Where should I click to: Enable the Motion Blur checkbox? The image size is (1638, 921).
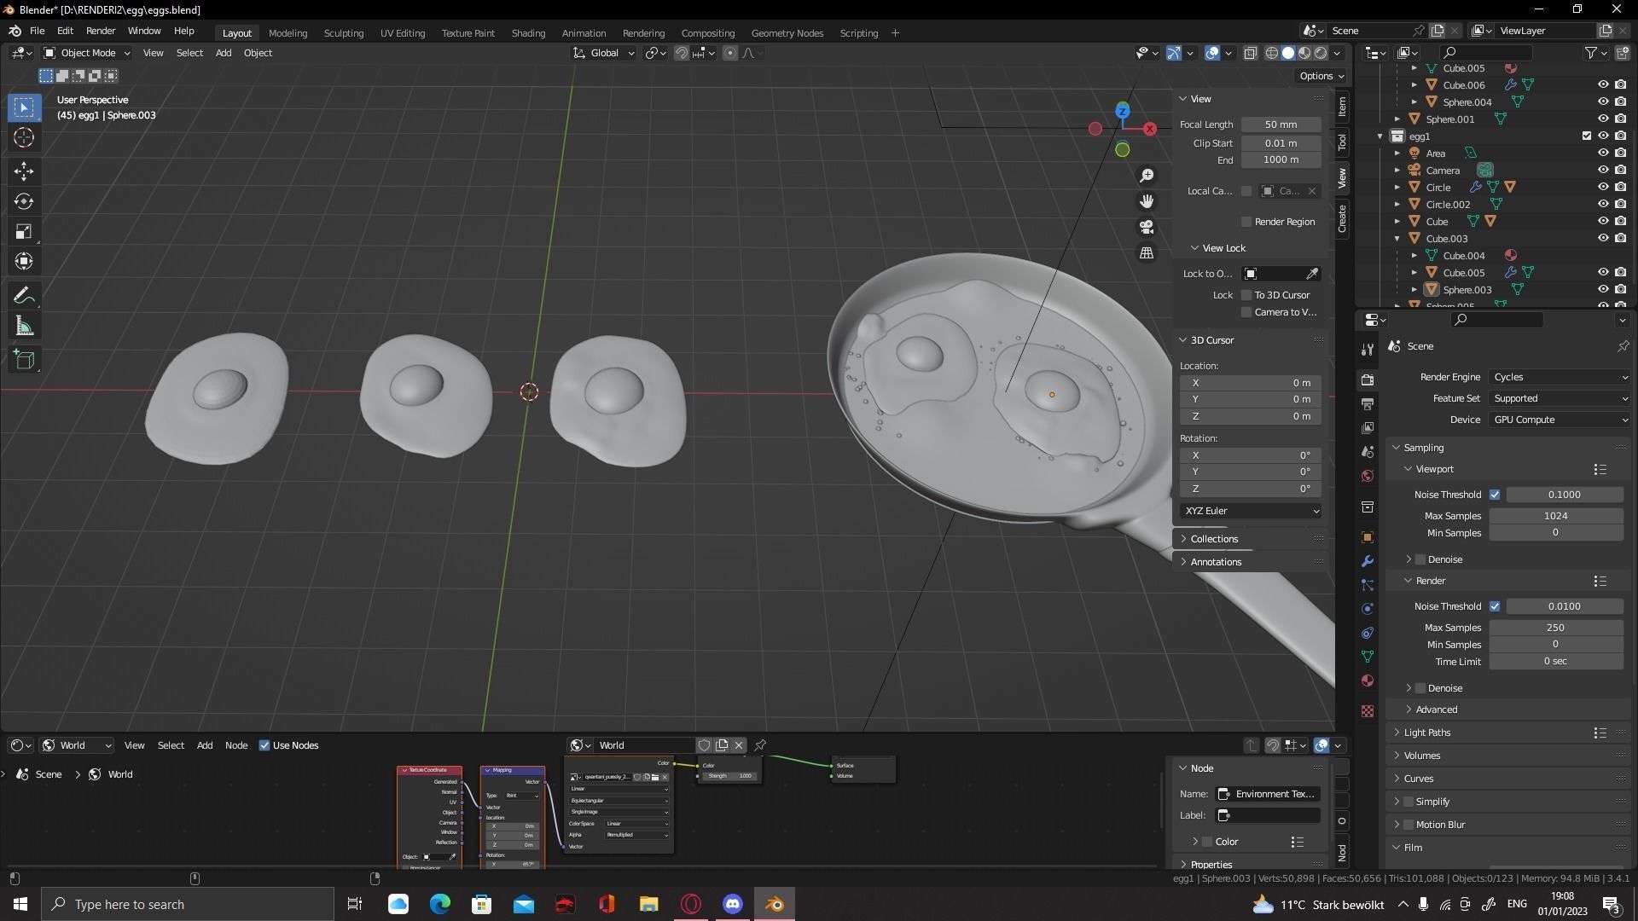[x=1409, y=825]
